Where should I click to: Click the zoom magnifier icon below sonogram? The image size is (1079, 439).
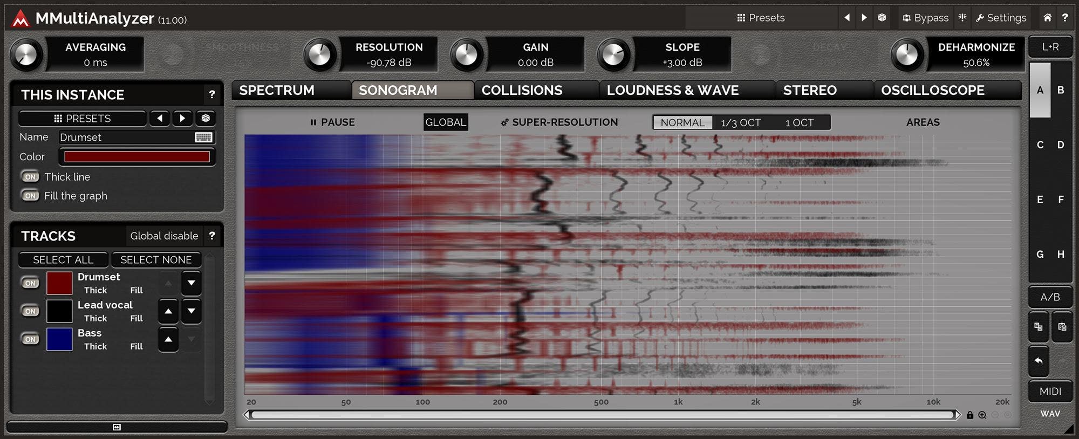982,415
